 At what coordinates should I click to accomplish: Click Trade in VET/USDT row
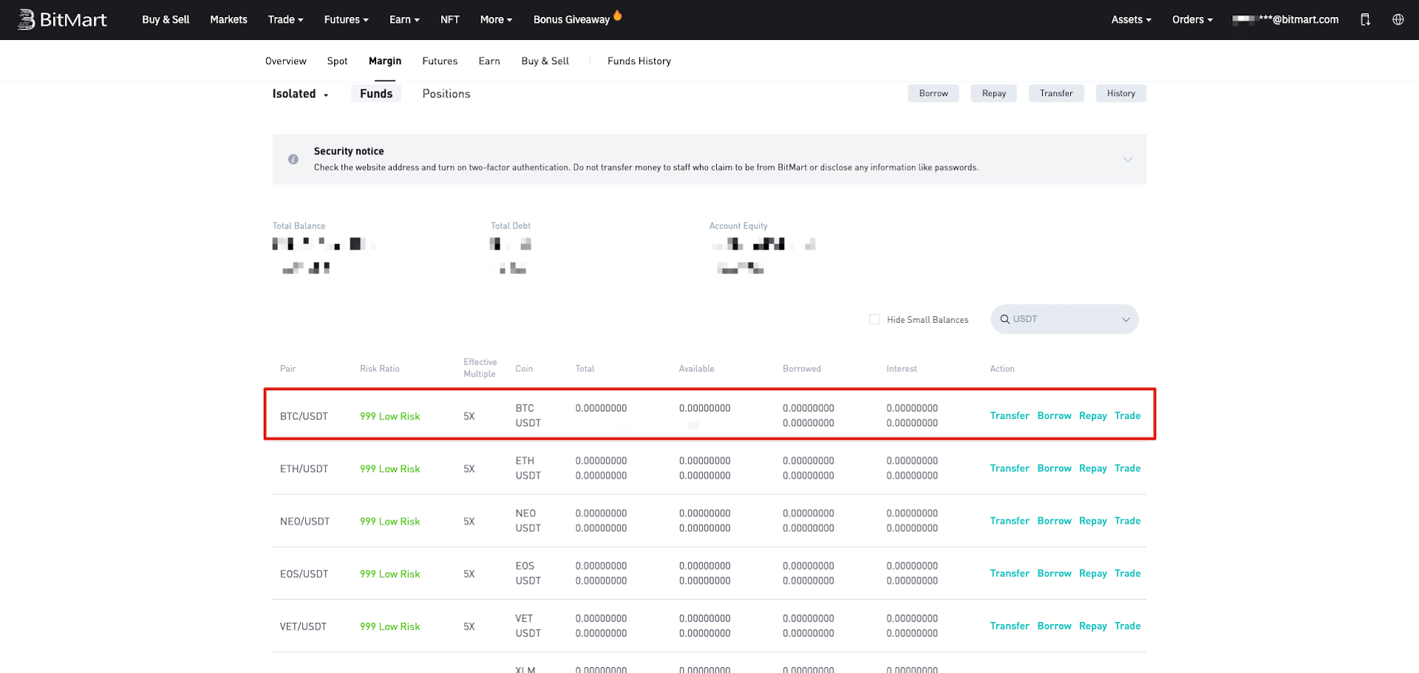click(1128, 626)
